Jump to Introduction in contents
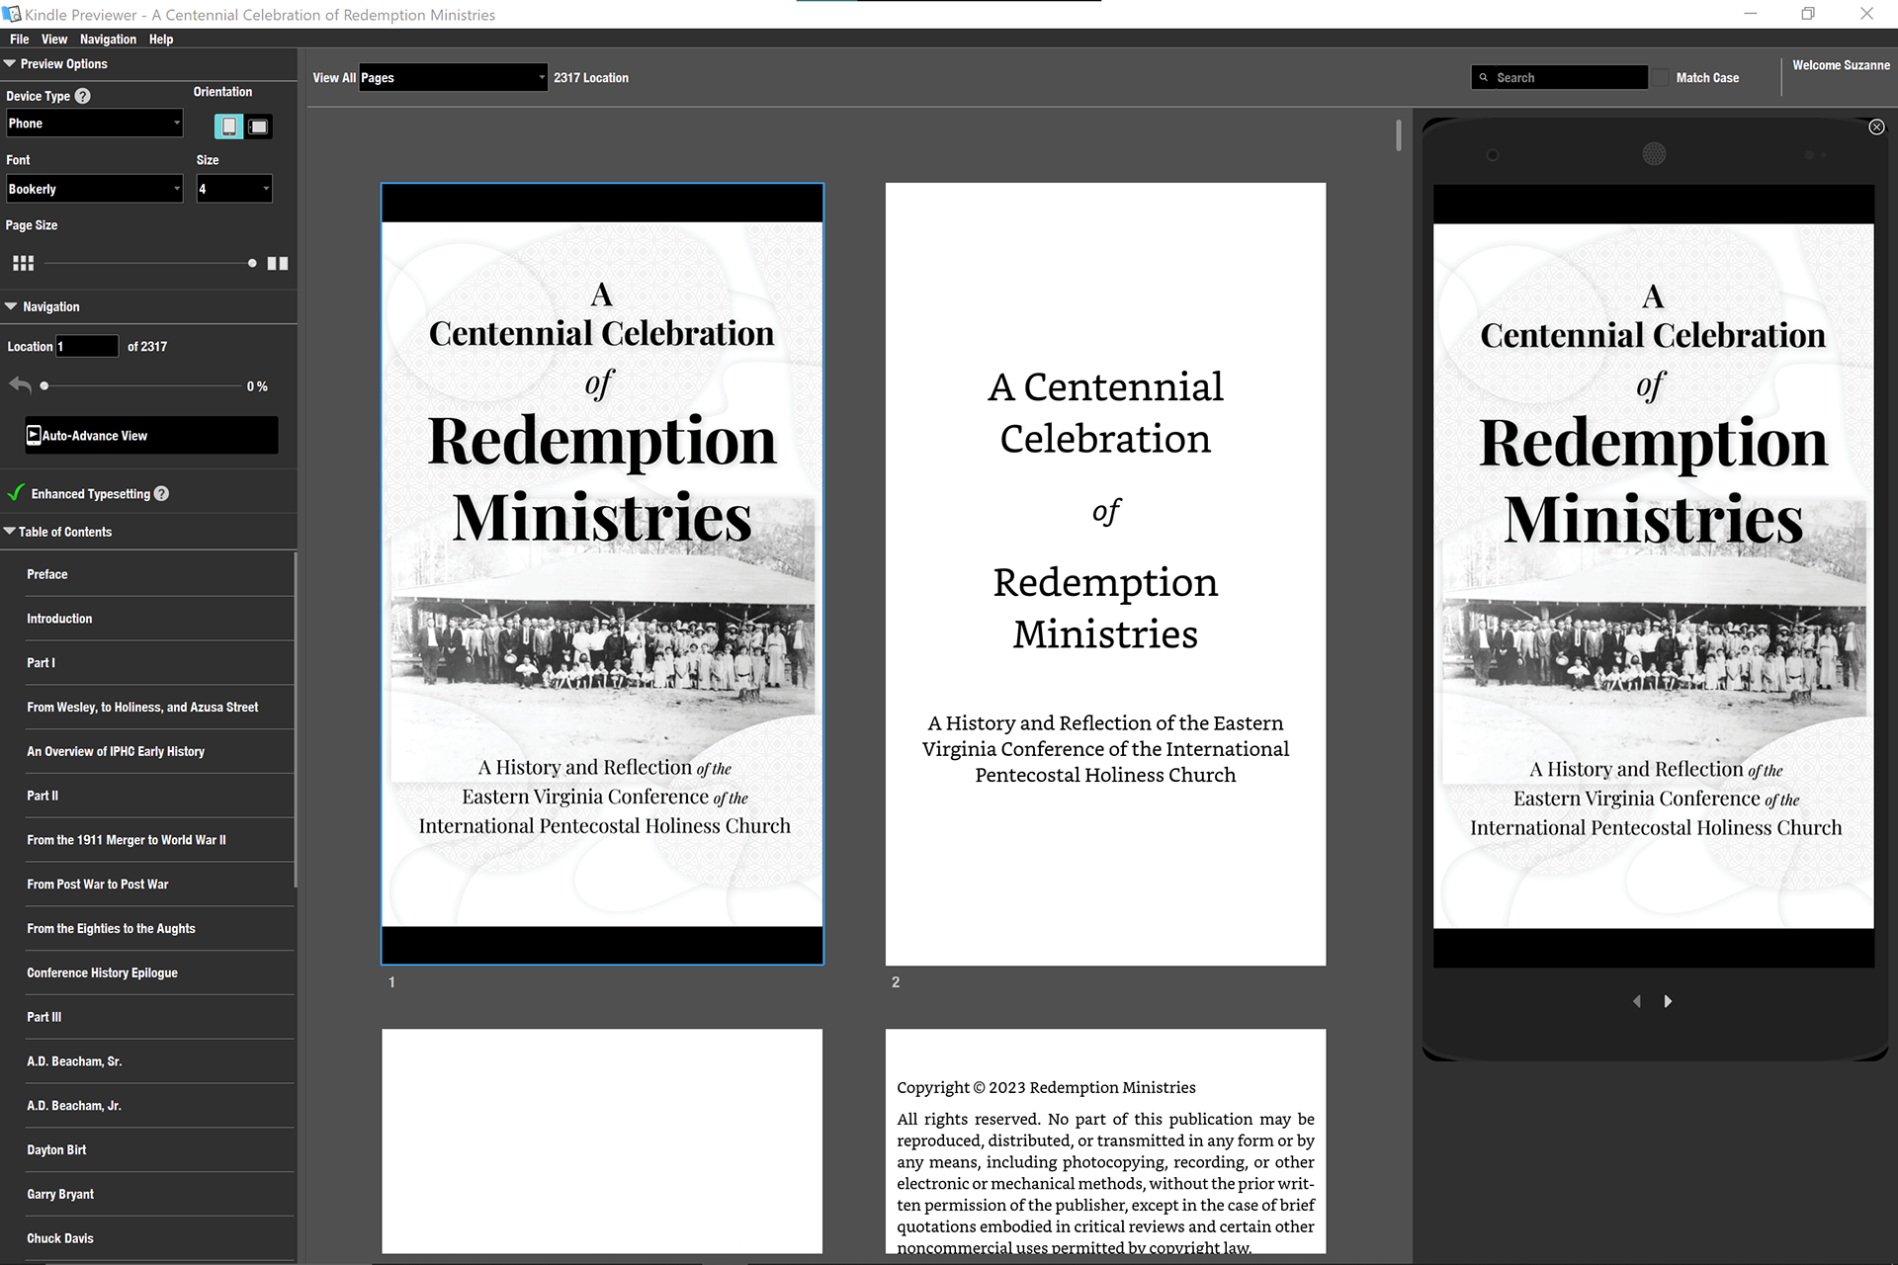This screenshot has width=1898, height=1265. 159,619
